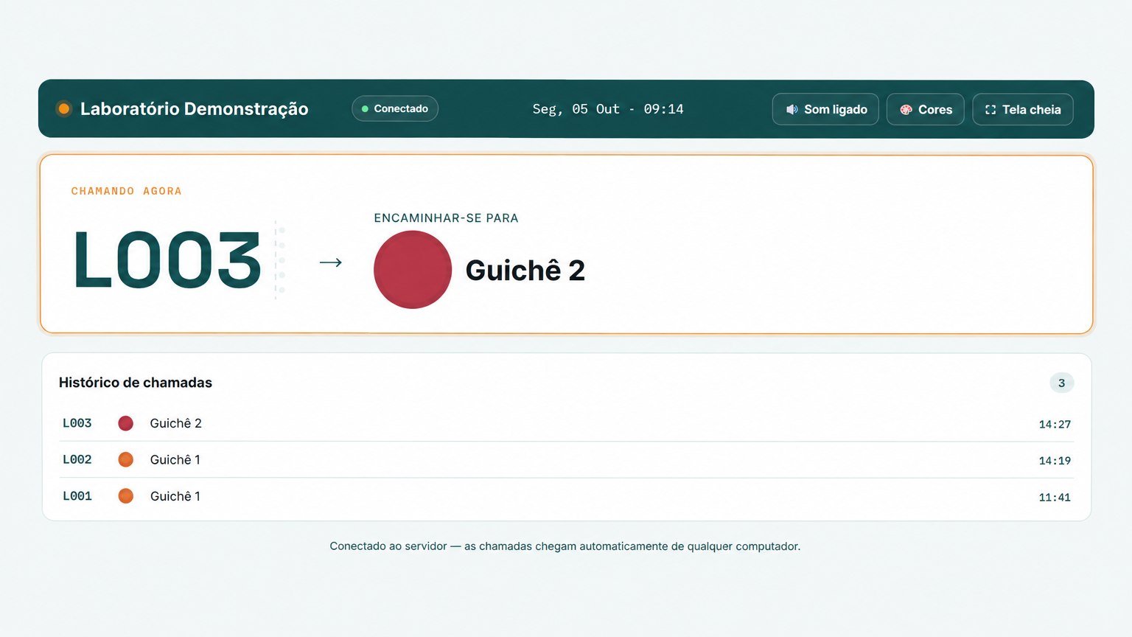This screenshot has height=637, width=1132.
Task: Click the orange dot in the L001 row
Action: pyautogui.click(x=126, y=496)
